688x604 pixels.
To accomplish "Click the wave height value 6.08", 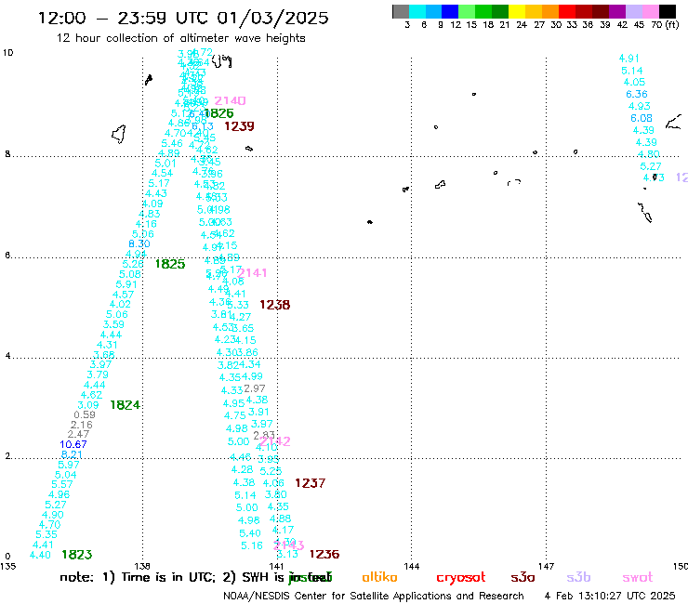I will click(x=642, y=118).
